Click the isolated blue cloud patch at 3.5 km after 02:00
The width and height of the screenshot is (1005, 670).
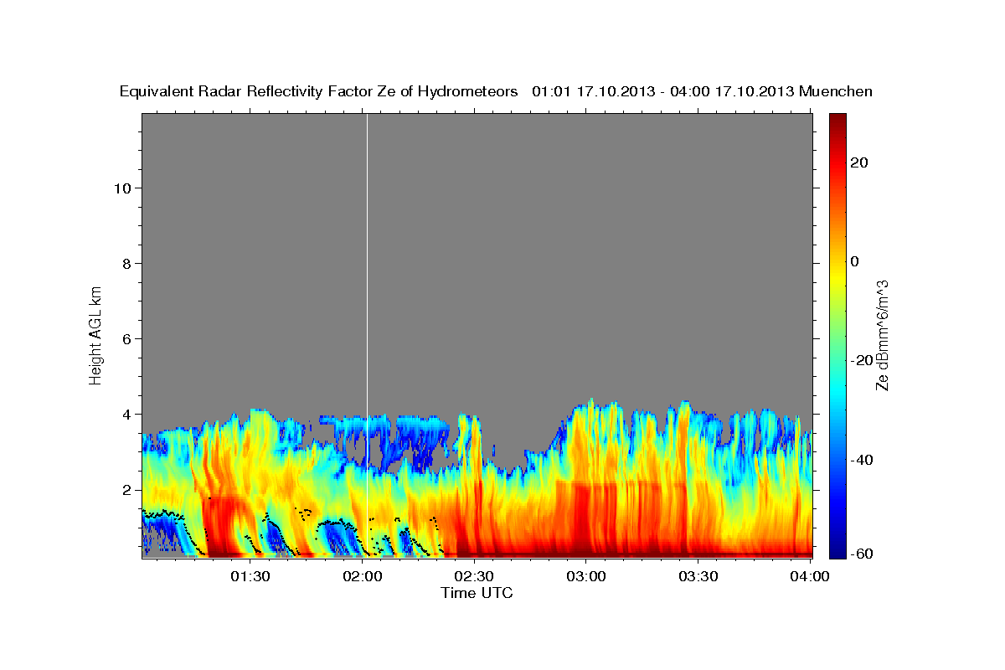click(x=412, y=440)
